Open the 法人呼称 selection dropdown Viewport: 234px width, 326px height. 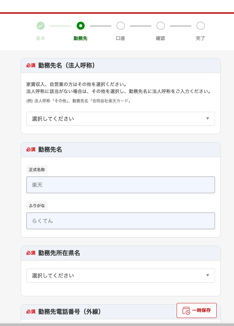point(121,119)
